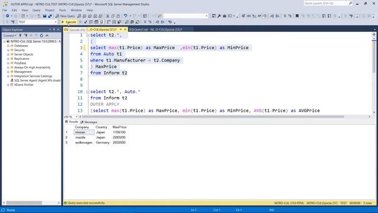Click the activity monitor icon in Object Explorer
The width and height of the screenshot is (378, 213).
[47, 35]
